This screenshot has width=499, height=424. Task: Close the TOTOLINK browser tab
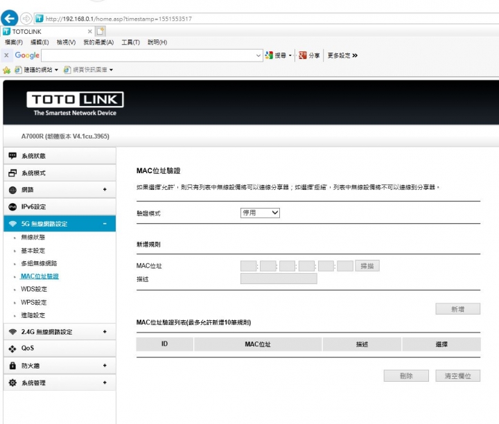[x=89, y=31]
